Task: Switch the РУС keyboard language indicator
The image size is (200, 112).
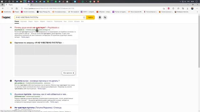Action: click(188, 2)
